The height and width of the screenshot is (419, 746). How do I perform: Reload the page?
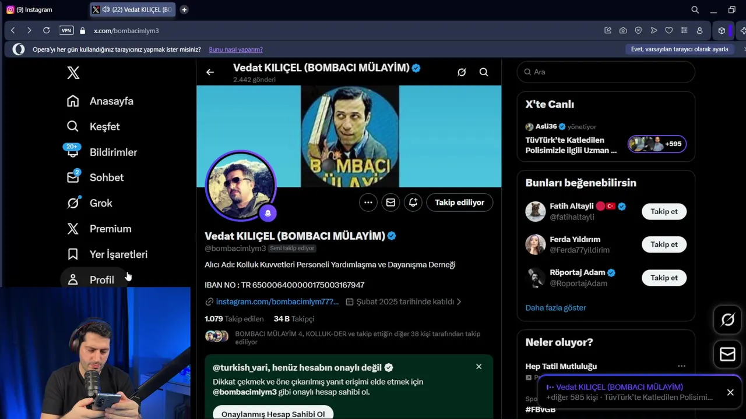point(47,30)
